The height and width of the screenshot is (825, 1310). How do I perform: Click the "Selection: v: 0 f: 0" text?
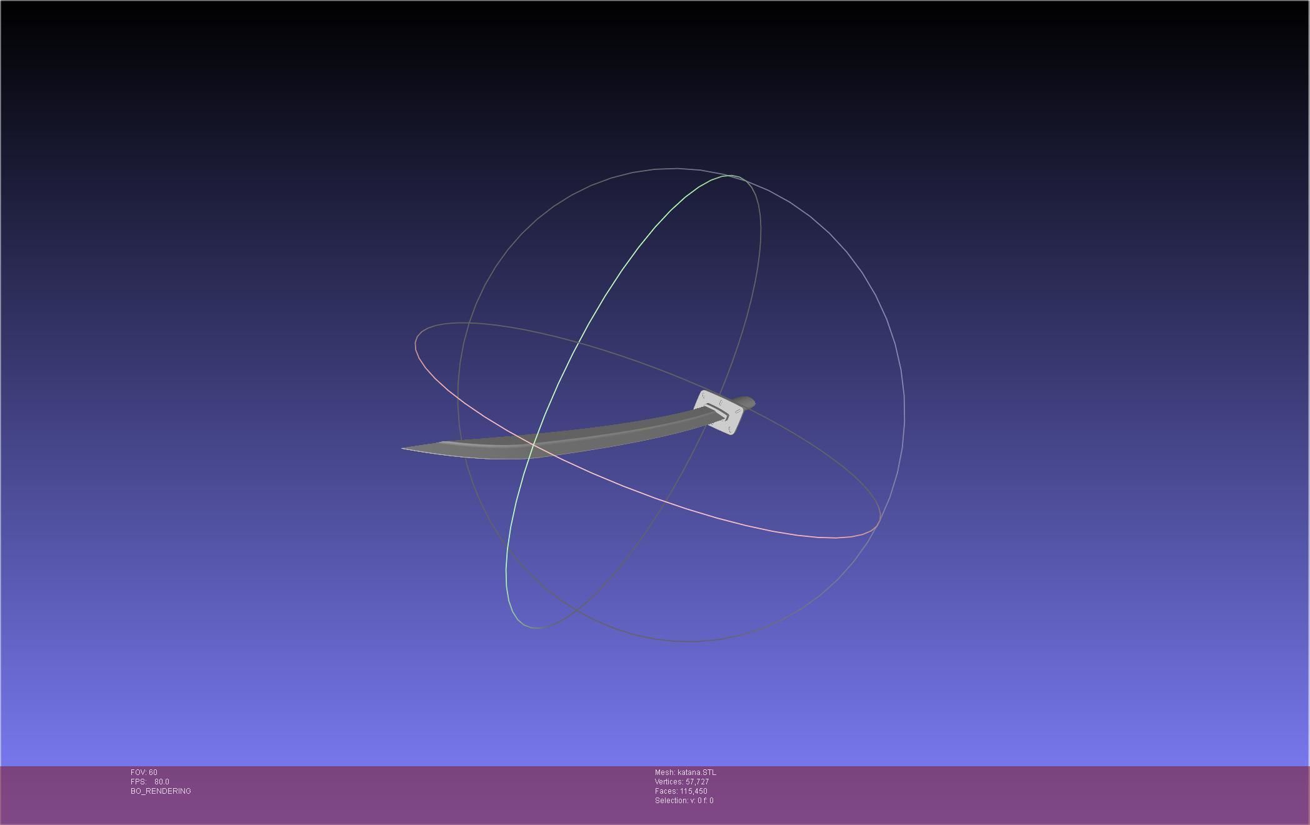684,801
